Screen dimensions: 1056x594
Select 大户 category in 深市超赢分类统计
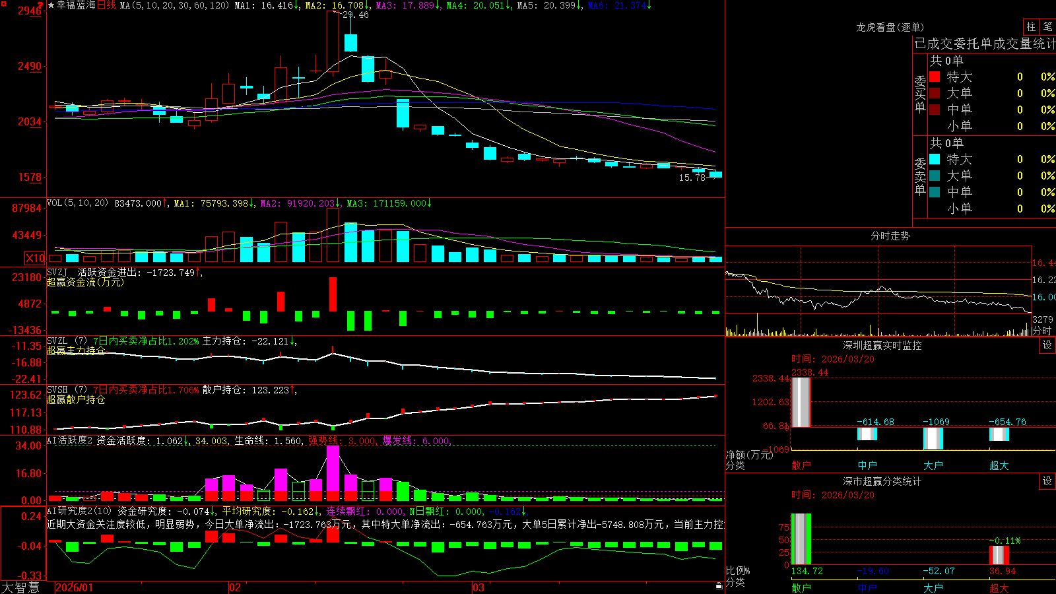[933, 588]
